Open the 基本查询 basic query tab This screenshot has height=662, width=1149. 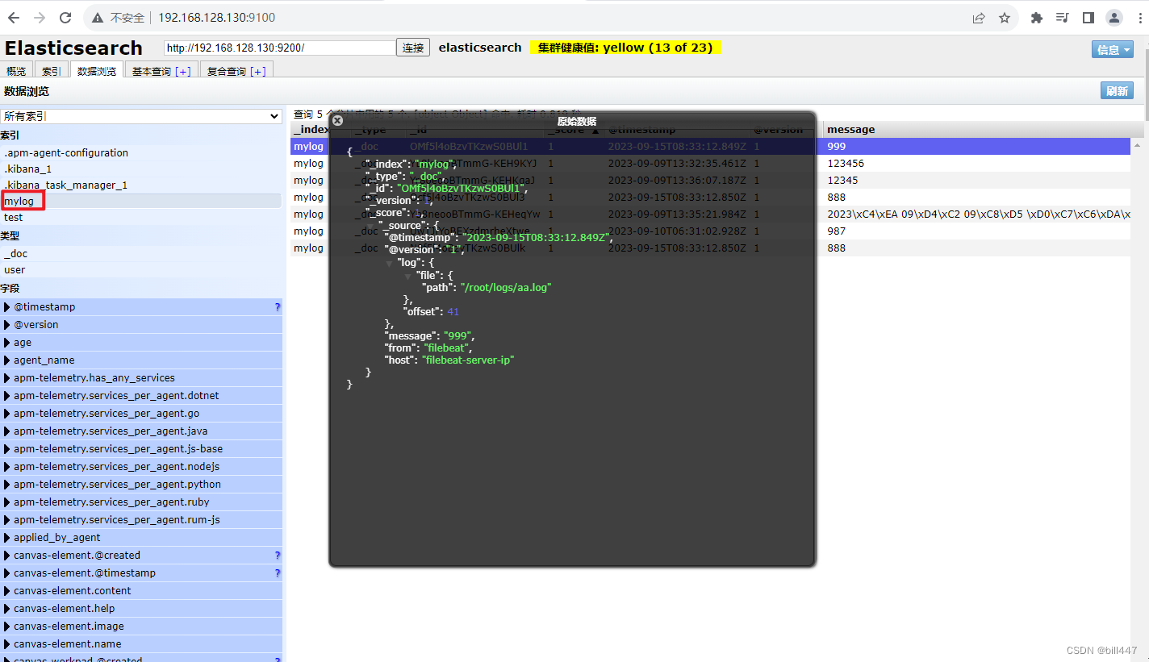[x=152, y=71]
